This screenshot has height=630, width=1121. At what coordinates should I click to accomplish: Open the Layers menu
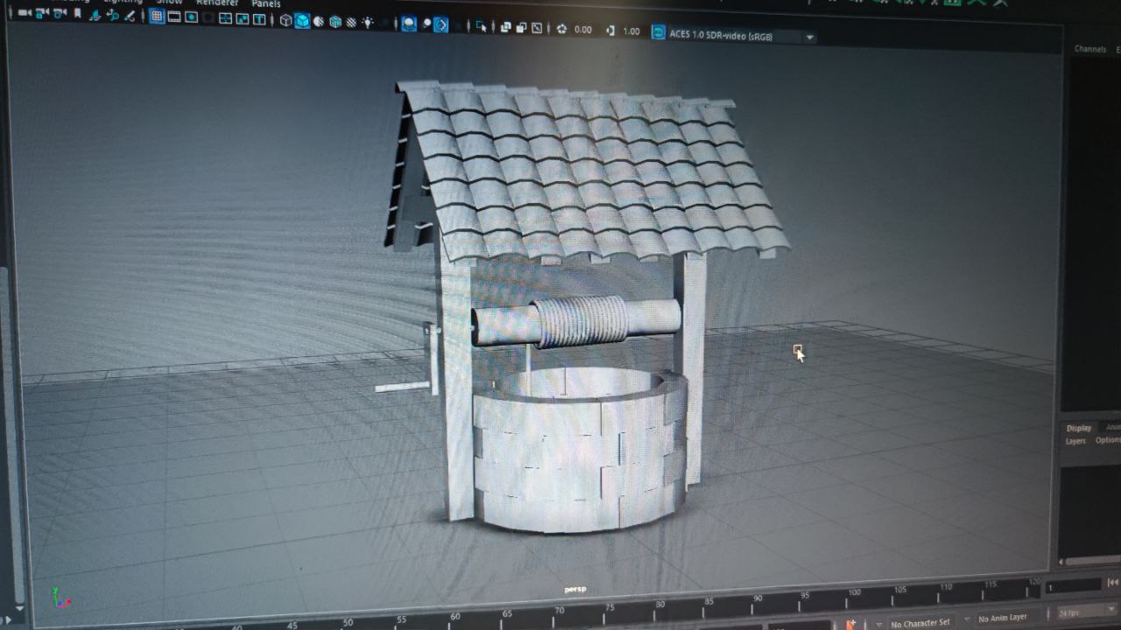tap(1075, 441)
